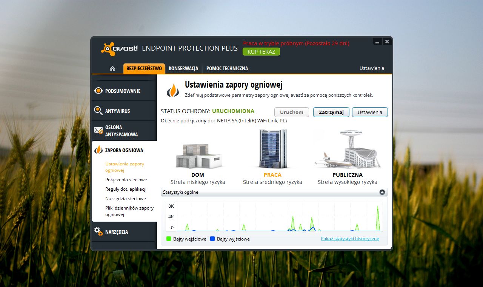Click the Zatrzymaj button
Image resolution: width=483 pixels, height=287 pixels.
(x=331, y=112)
